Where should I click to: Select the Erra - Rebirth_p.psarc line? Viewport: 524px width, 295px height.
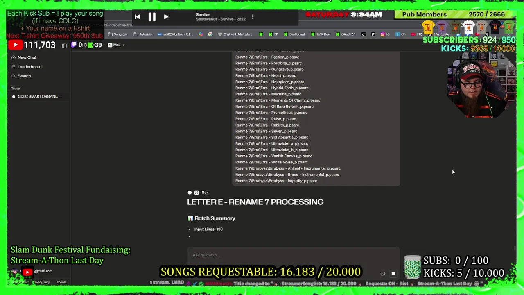267,125
